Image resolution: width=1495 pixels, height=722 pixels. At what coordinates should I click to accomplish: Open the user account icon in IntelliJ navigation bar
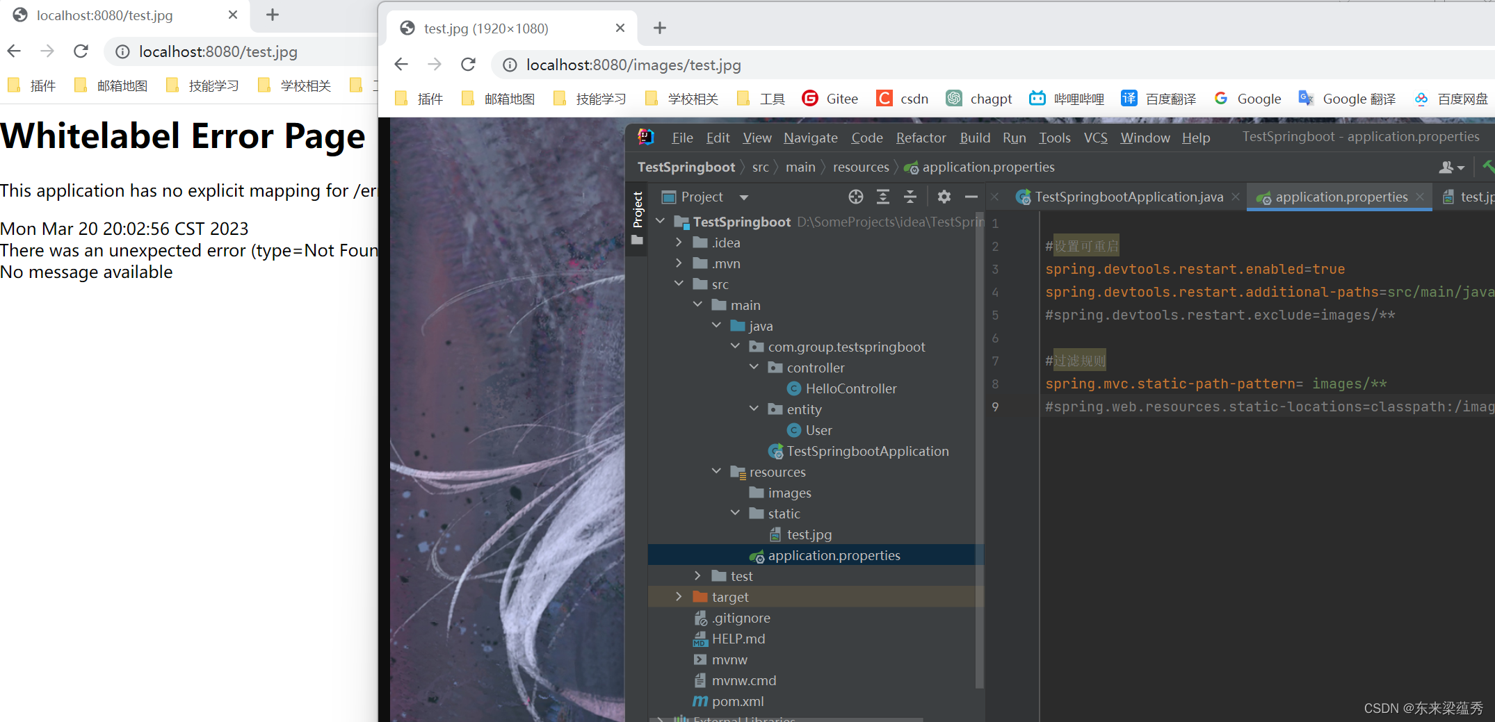(x=1451, y=167)
